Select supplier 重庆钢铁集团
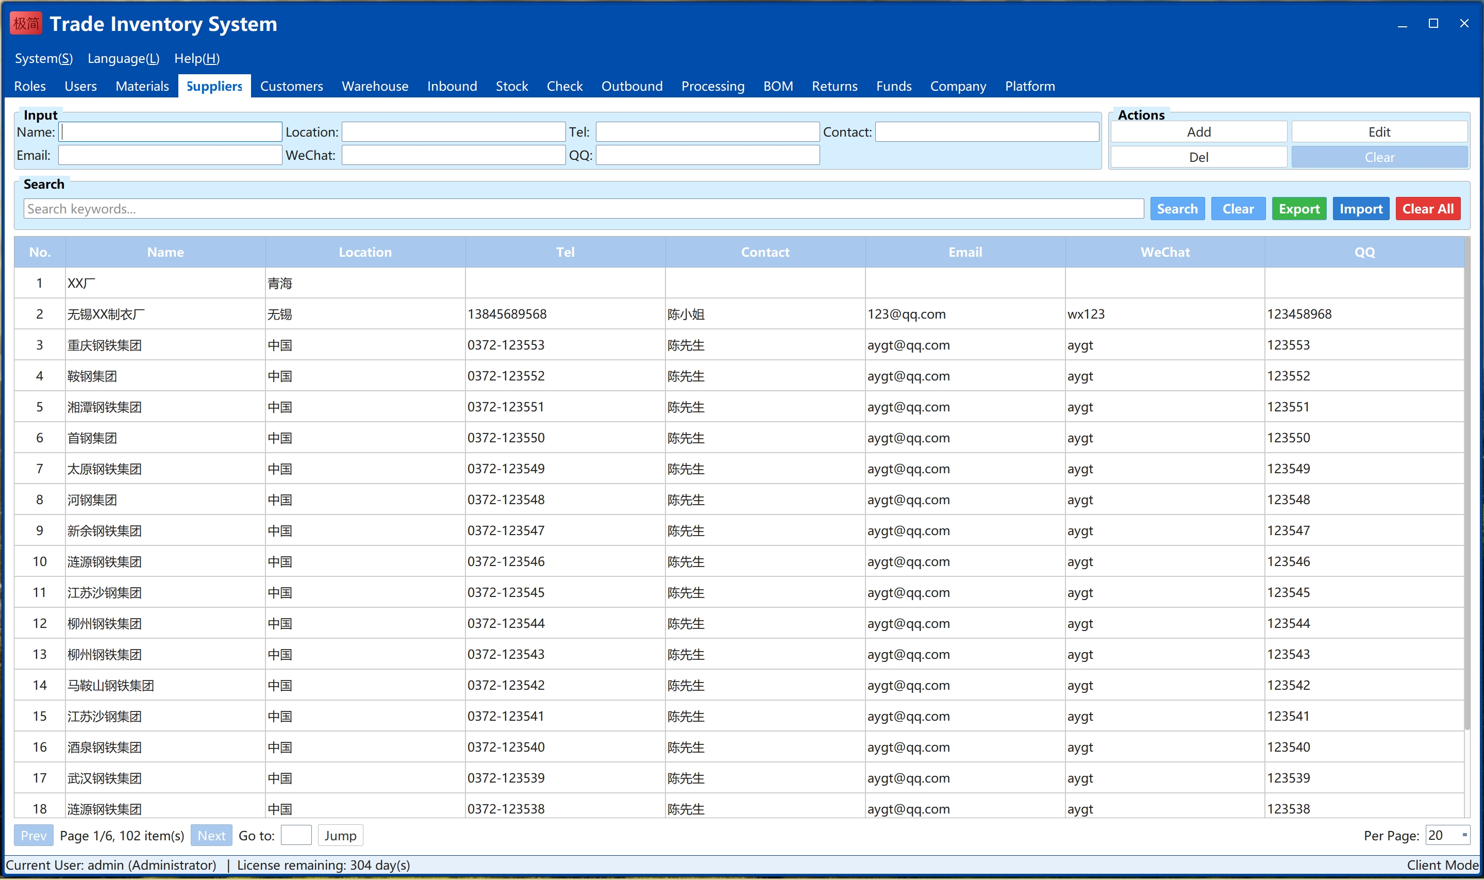 pyautogui.click(x=739, y=344)
